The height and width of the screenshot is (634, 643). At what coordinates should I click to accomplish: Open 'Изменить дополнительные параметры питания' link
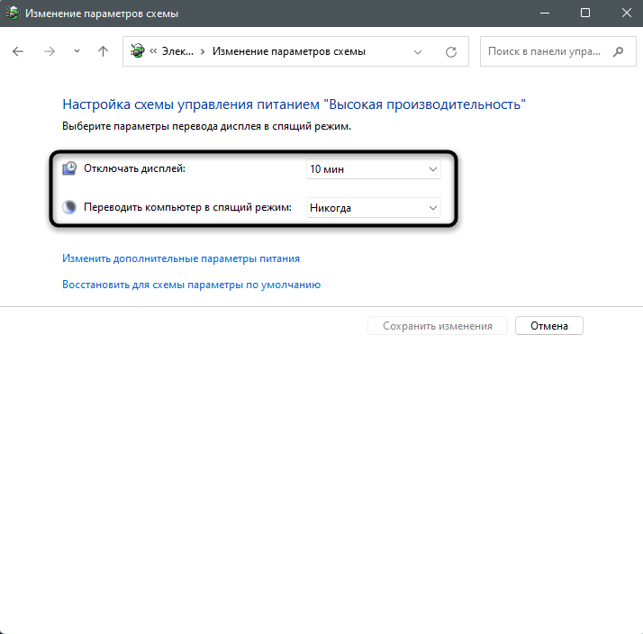click(x=181, y=258)
